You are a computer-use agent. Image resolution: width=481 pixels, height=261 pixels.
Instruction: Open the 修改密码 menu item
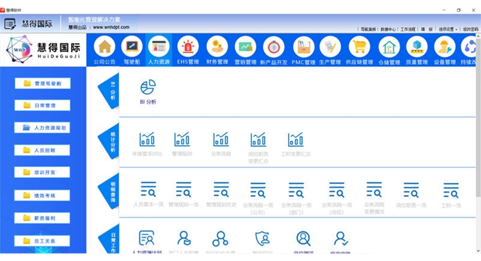[x=471, y=29]
